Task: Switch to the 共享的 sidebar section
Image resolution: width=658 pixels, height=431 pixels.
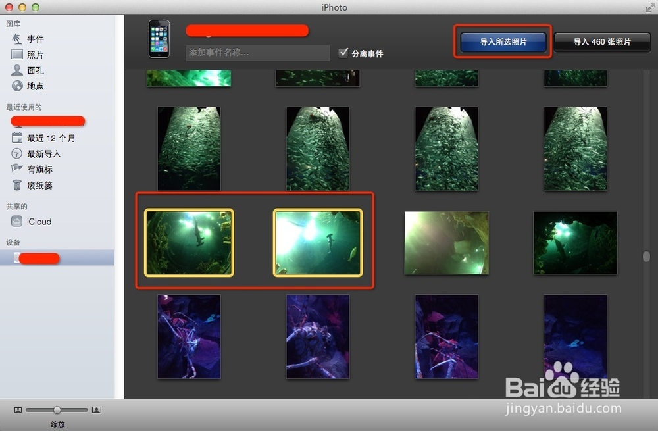Action: [x=16, y=206]
